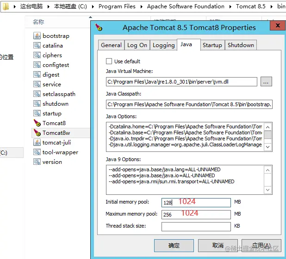Click the Java Options scrollbar up arrow
Screen dimensions: 286x259
click(267, 127)
